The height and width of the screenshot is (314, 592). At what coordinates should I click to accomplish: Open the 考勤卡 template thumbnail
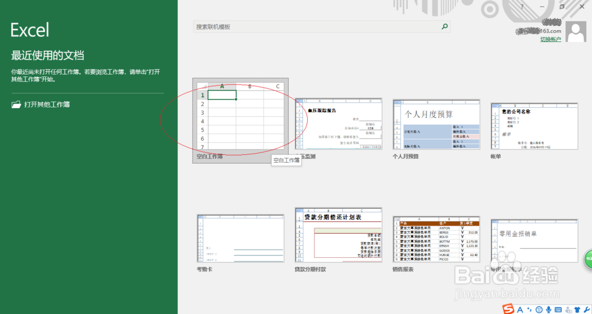[240, 238]
